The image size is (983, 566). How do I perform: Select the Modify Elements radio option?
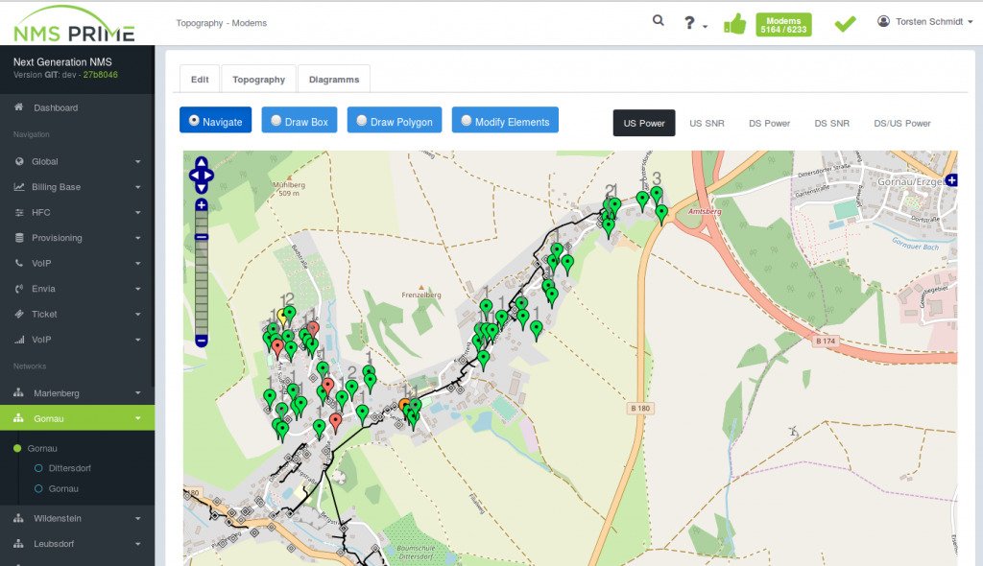pyautogui.click(x=466, y=120)
